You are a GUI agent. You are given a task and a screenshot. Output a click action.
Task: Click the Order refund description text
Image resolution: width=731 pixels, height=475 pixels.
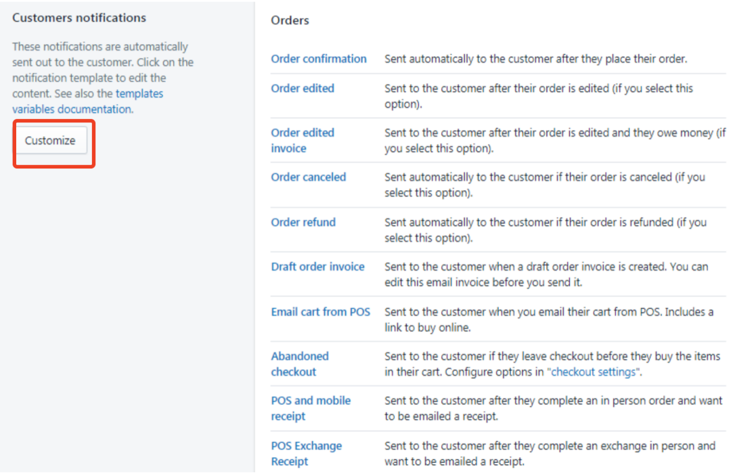point(546,230)
